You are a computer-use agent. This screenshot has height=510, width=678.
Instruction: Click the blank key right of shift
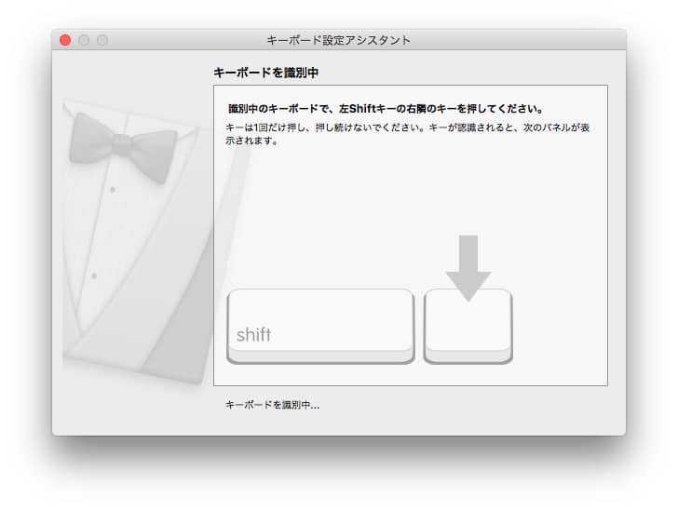point(468,327)
